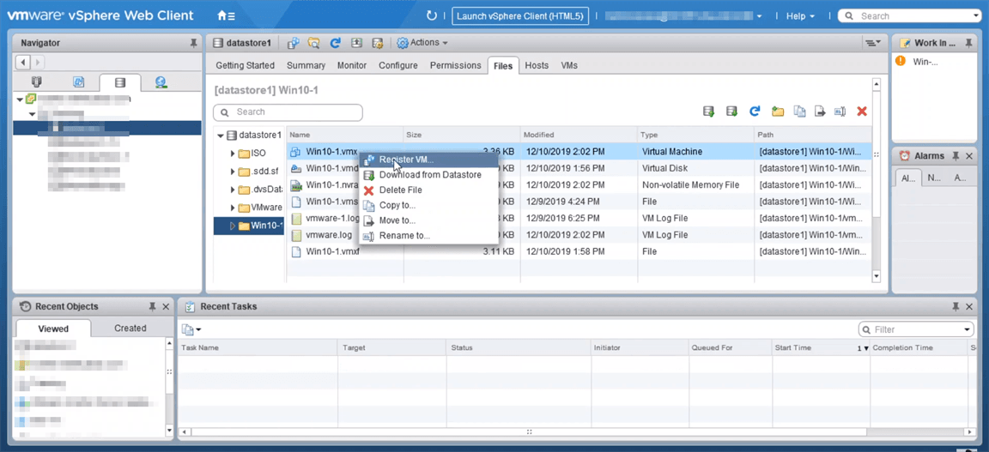
Task: Switch to the Summary tab
Action: point(306,65)
